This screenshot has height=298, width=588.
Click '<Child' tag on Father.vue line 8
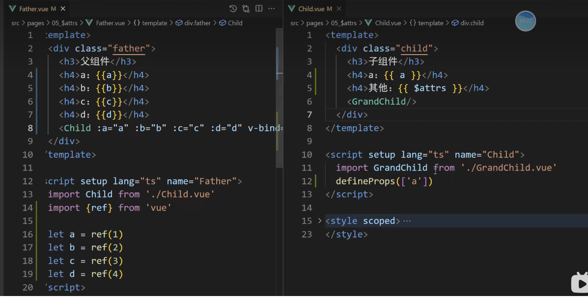click(x=75, y=128)
